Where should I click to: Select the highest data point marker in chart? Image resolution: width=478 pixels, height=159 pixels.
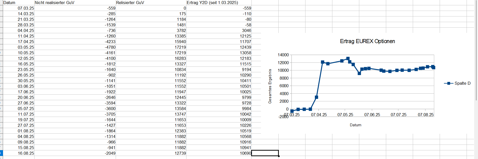(x=348, y=59)
